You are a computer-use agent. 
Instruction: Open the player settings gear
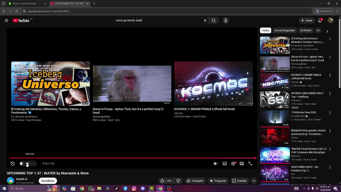pyautogui.click(x=233, y=164)
